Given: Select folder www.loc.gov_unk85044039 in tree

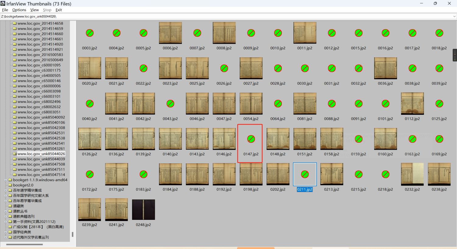Looking at the screenshot, I should (x=41, y=159).
